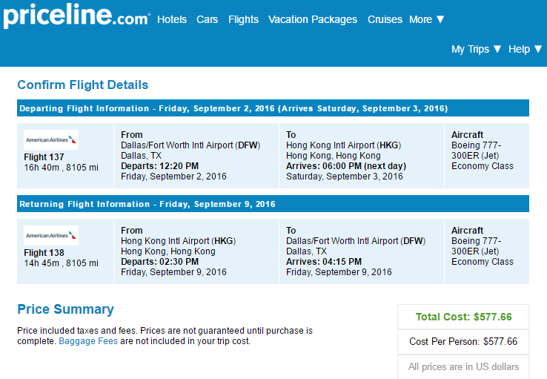Click the American Airlines logo for Flight 137
This screenshot has width=547, height=379.
tap(51, 139)
